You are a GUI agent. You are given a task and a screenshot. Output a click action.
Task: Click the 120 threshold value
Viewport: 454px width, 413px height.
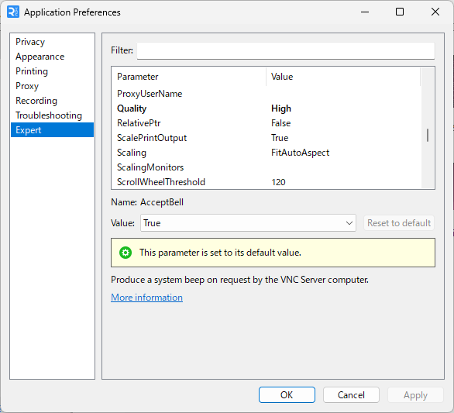(278, 182)
